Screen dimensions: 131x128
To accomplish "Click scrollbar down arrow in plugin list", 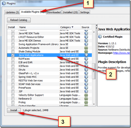I will click(94, 104).
